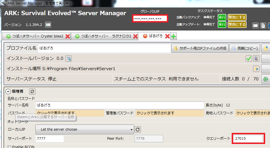Click the profile name field ばるげろ
The image size is (270, 148).
(104, 48)
